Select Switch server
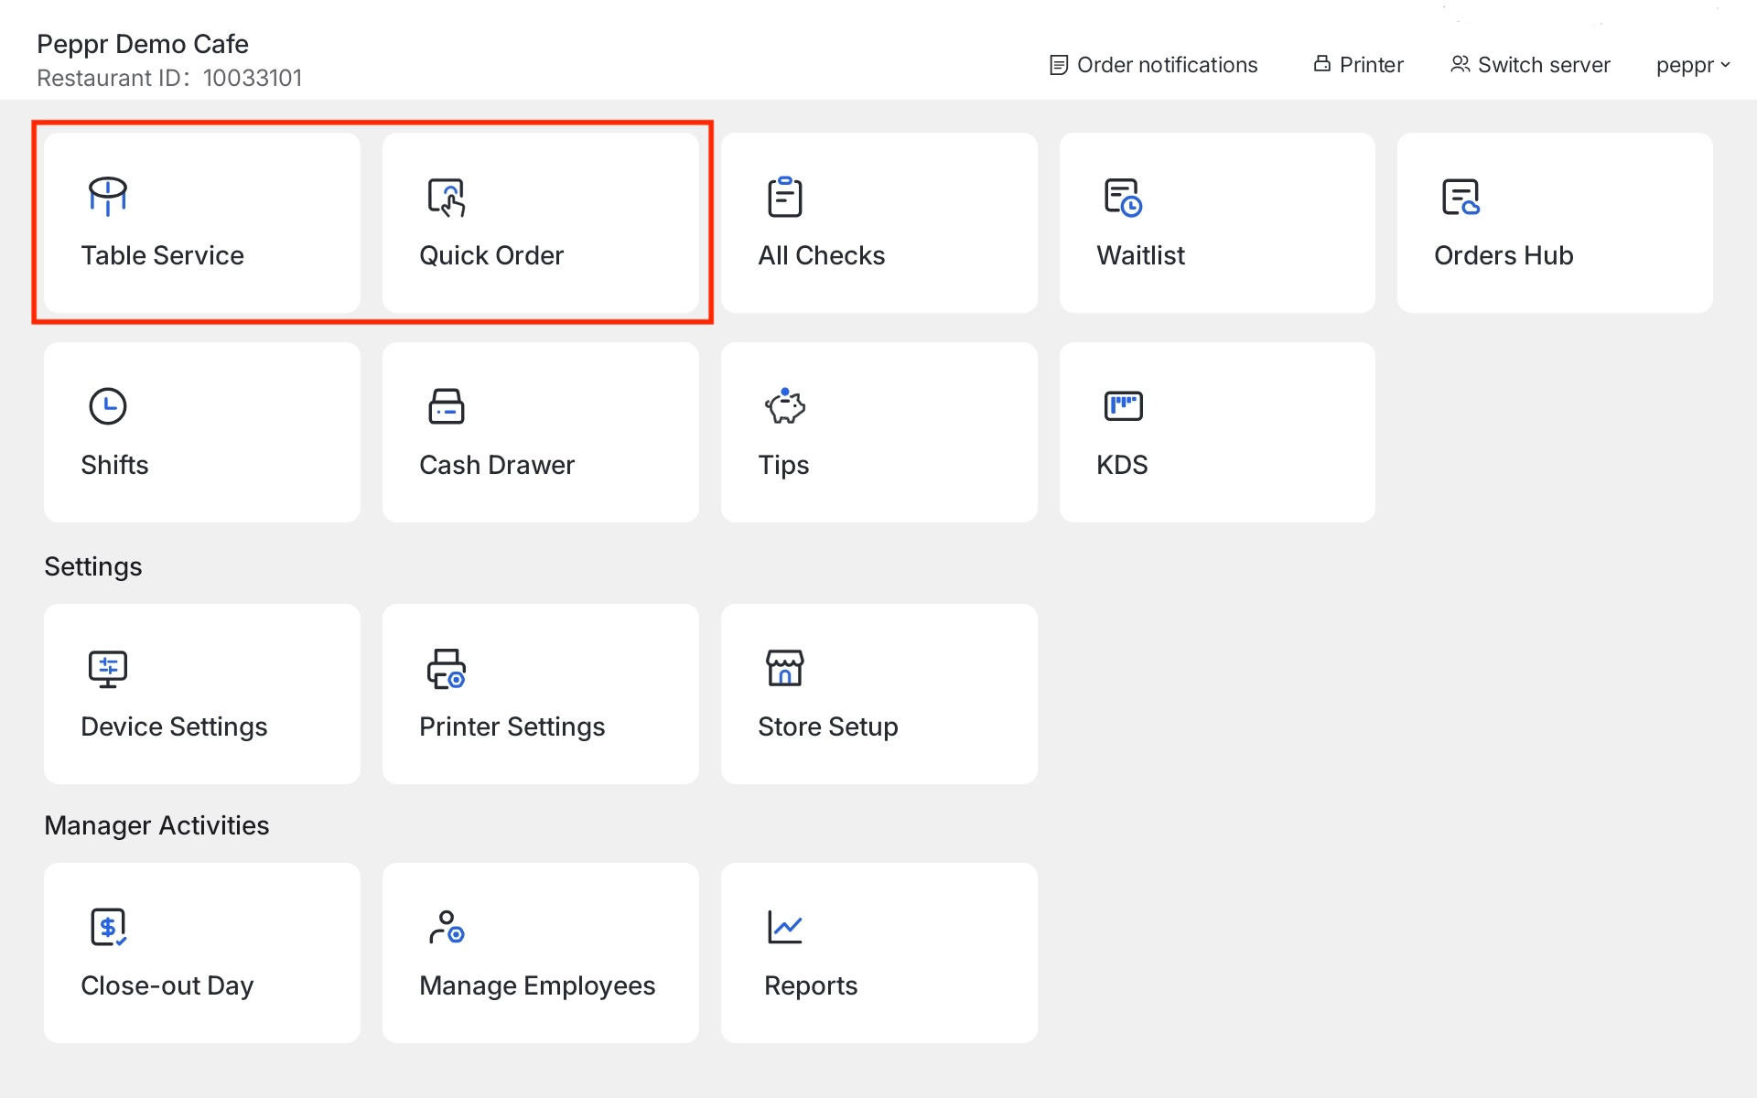1757x1098 pixels. click(1528, 64)
